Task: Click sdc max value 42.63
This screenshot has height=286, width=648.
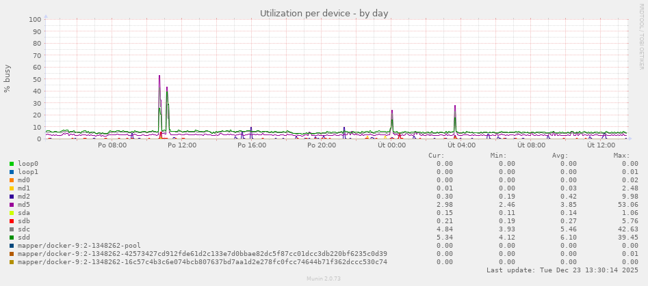Action: point(630,229)
